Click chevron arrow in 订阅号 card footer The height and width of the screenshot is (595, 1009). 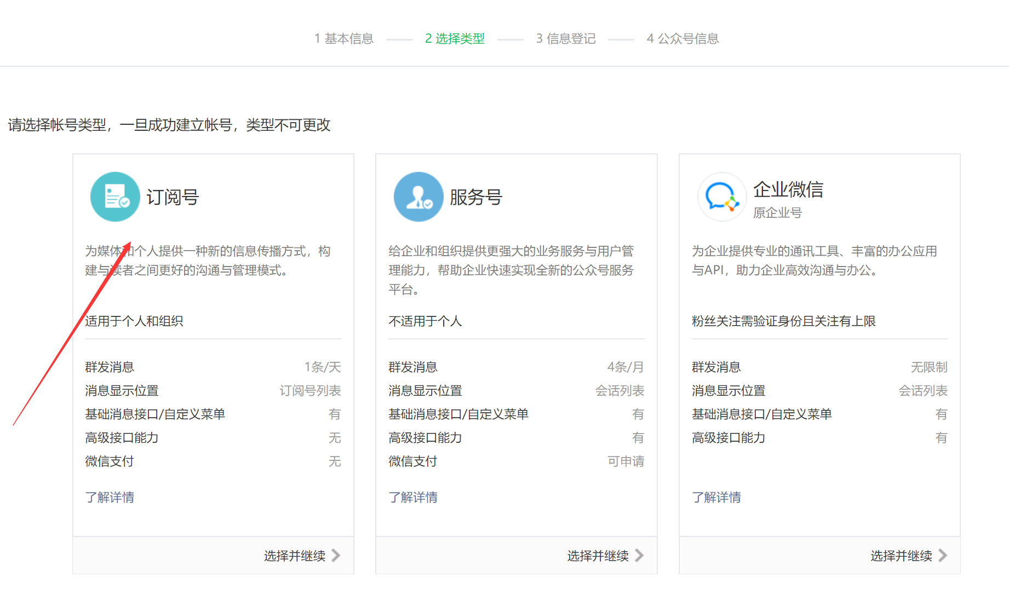[x=336, y=556]
